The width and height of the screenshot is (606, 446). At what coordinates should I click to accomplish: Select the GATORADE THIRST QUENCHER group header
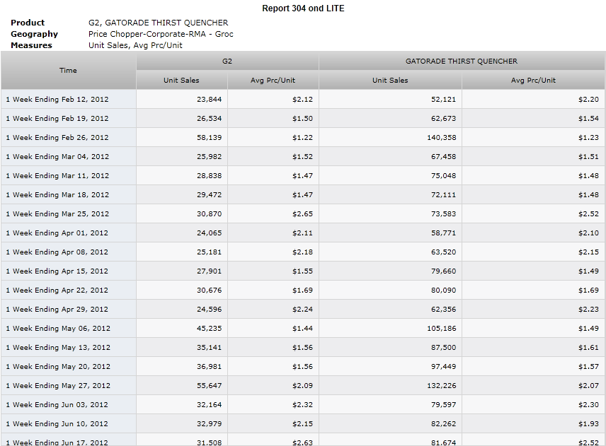462,61
